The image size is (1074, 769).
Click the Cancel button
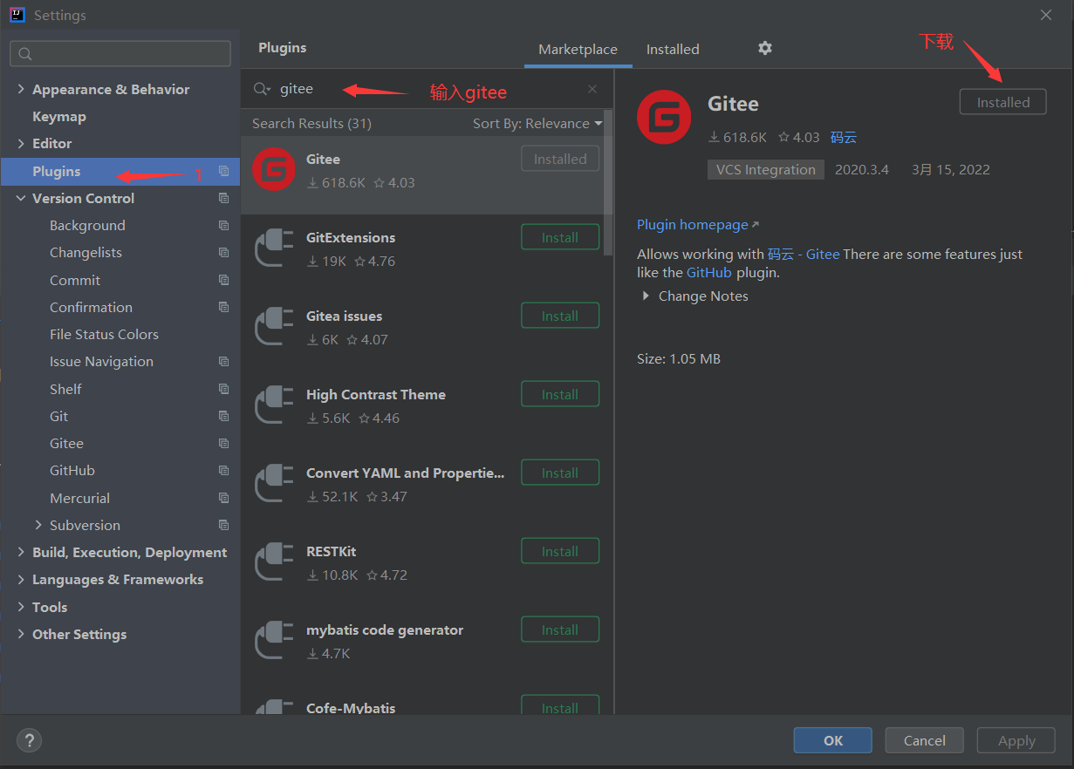pyautogui.click(x=925, y=740)
